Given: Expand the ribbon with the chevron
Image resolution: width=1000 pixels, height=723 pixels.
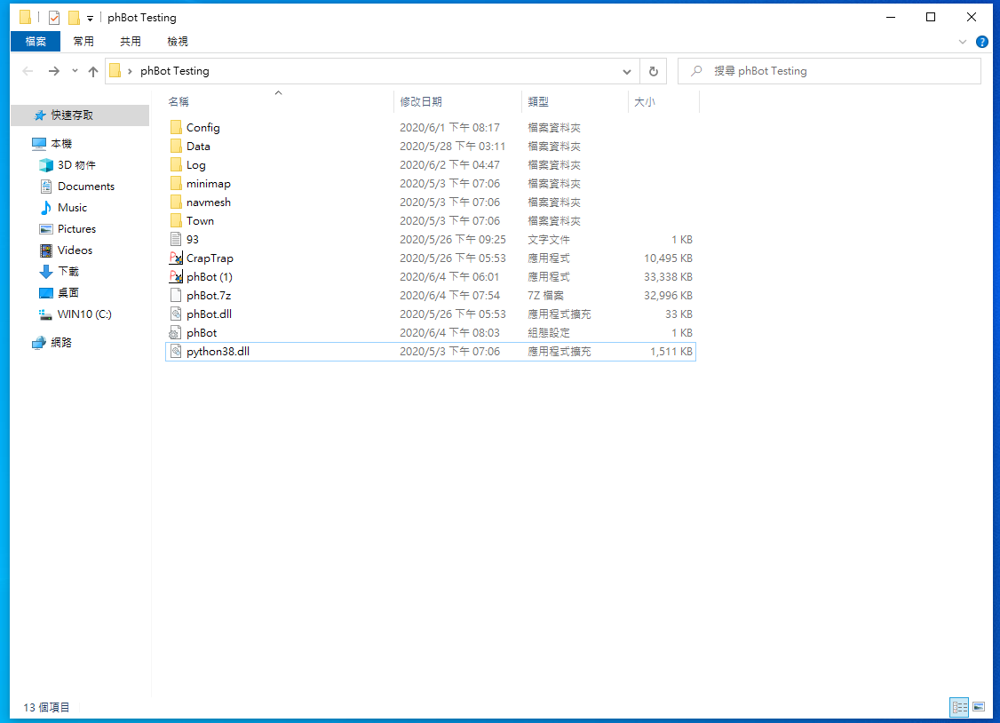Looking at the screenshot, I should (964, 42).
